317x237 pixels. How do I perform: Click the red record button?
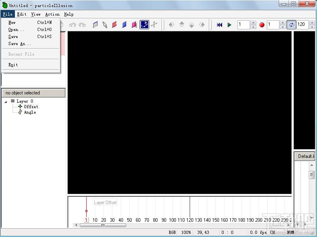point(262,25)
